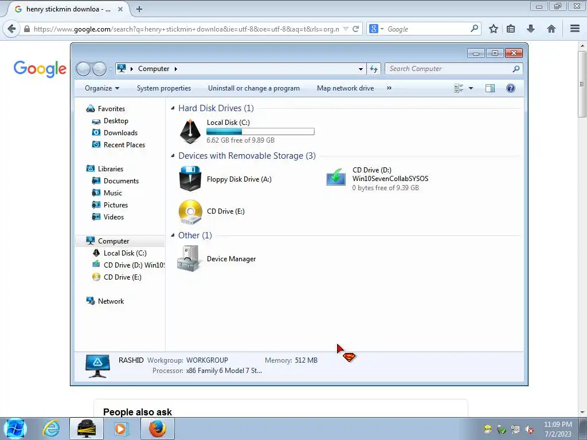This screenshot has height=440, width=587.
Task: Bookmark this page with the star icon
Action: (494, 29)
